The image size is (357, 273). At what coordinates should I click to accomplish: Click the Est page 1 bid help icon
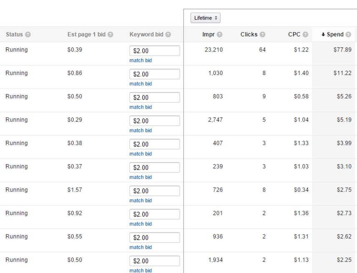111,35
